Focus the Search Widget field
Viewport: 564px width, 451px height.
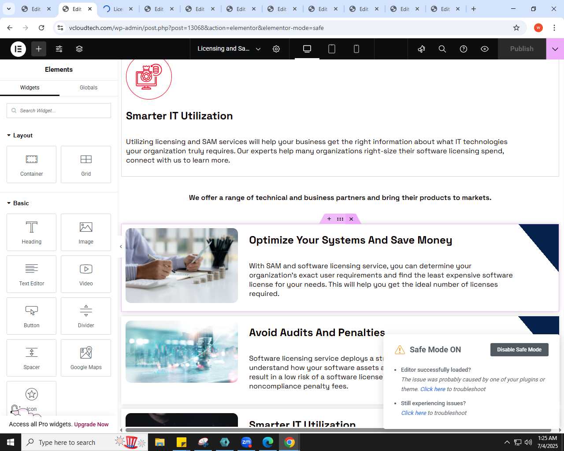pyautogui.click(x=59, y=111)
